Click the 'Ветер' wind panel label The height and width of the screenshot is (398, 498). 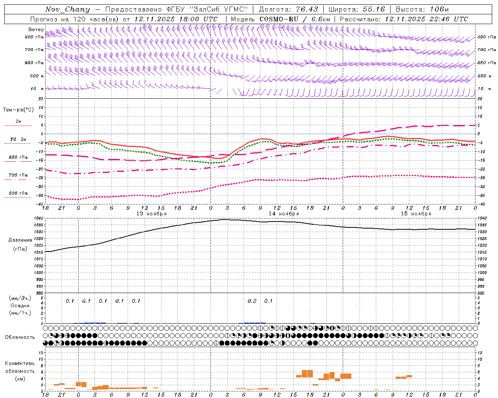coord(36,30)
